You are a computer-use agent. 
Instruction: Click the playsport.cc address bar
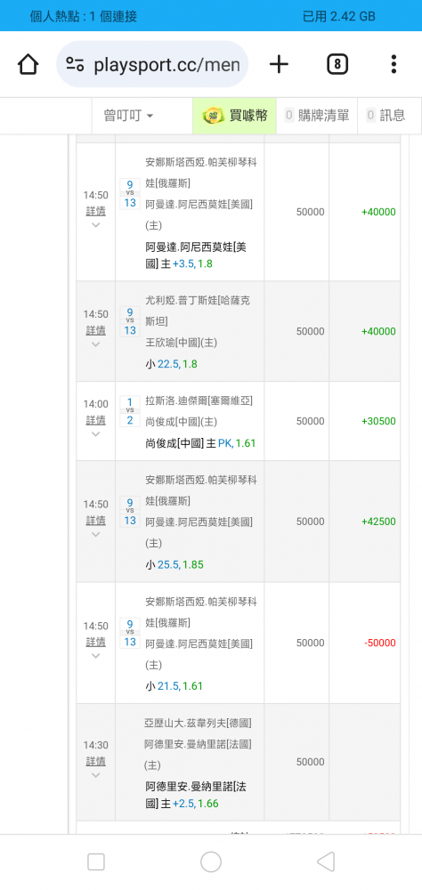tap(152, 64)
